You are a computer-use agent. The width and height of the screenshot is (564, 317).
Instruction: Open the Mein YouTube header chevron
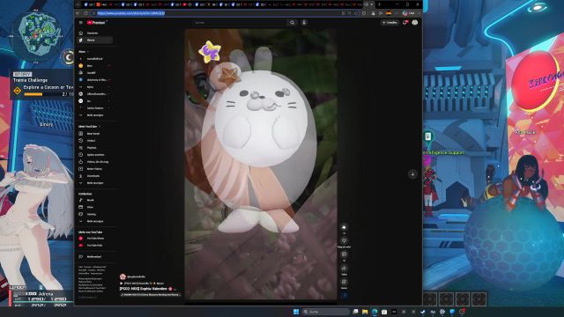100,127
